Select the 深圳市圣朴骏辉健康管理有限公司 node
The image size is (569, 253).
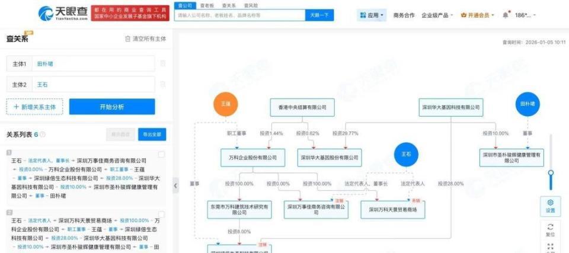512,158
